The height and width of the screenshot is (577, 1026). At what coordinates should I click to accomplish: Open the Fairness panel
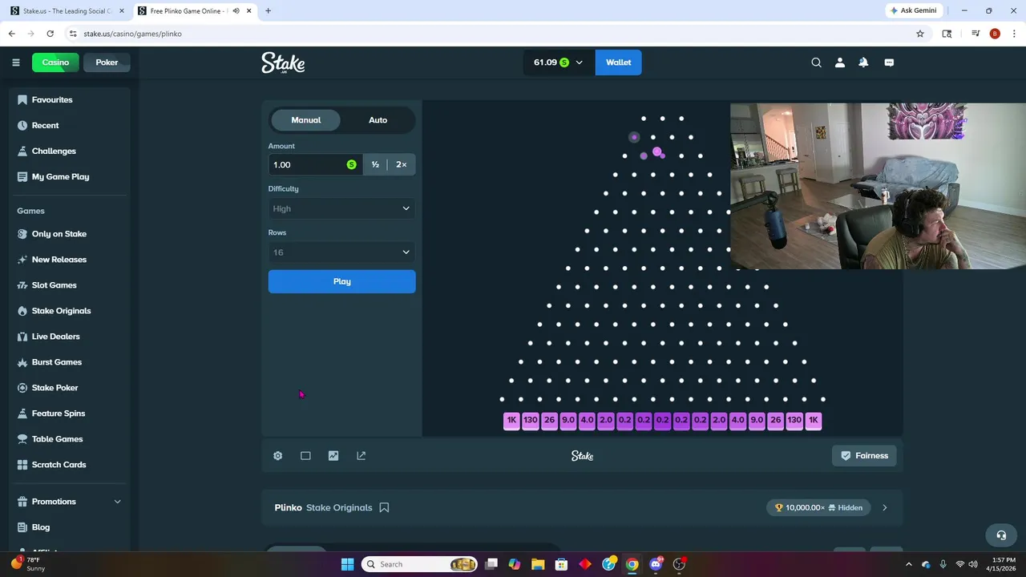coord(864,455)
